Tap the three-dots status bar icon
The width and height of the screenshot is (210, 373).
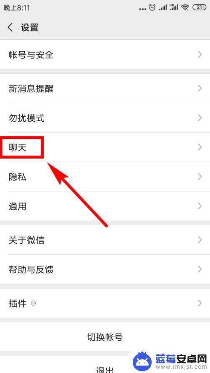coord(143,9)
